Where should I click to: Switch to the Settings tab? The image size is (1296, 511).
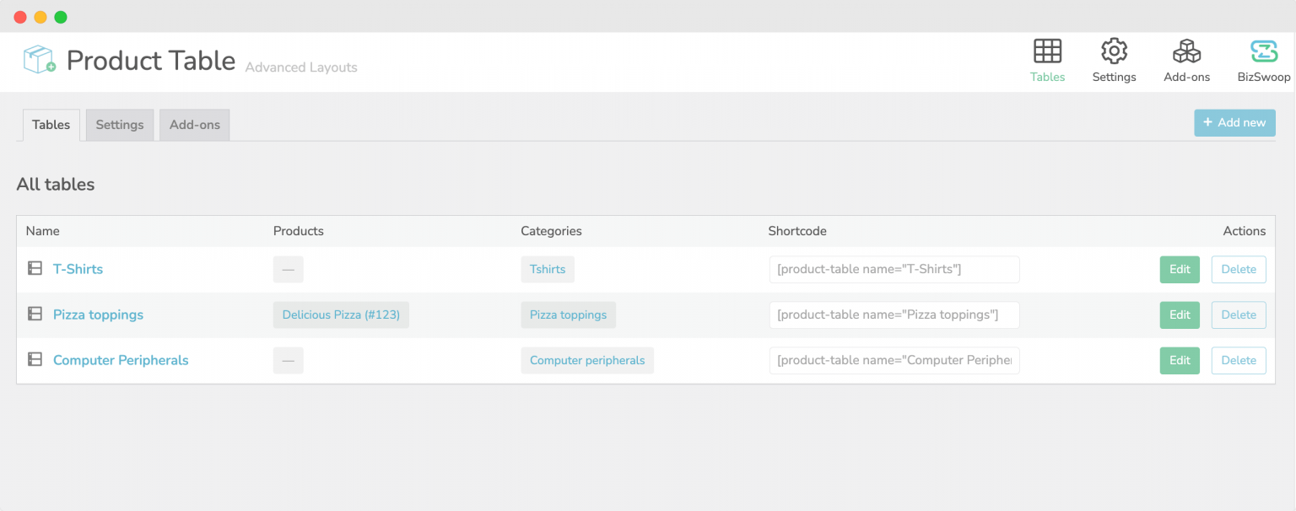tap(119, 124)
